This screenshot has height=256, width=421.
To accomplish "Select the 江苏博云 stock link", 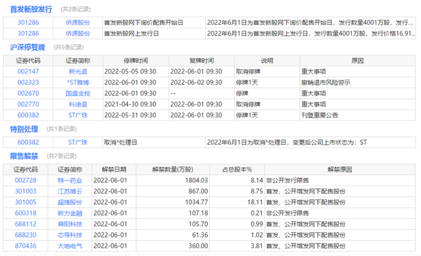I will [70, 192].
